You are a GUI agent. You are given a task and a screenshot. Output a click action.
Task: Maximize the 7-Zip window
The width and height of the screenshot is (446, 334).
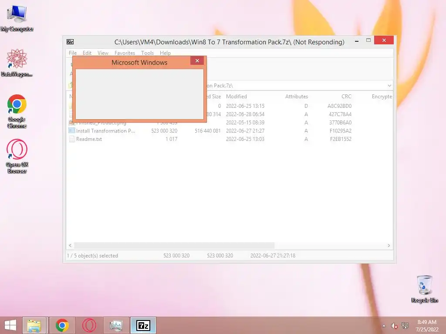click(368, 40)
